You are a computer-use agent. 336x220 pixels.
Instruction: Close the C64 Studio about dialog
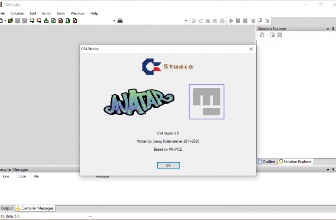point(251,49)
